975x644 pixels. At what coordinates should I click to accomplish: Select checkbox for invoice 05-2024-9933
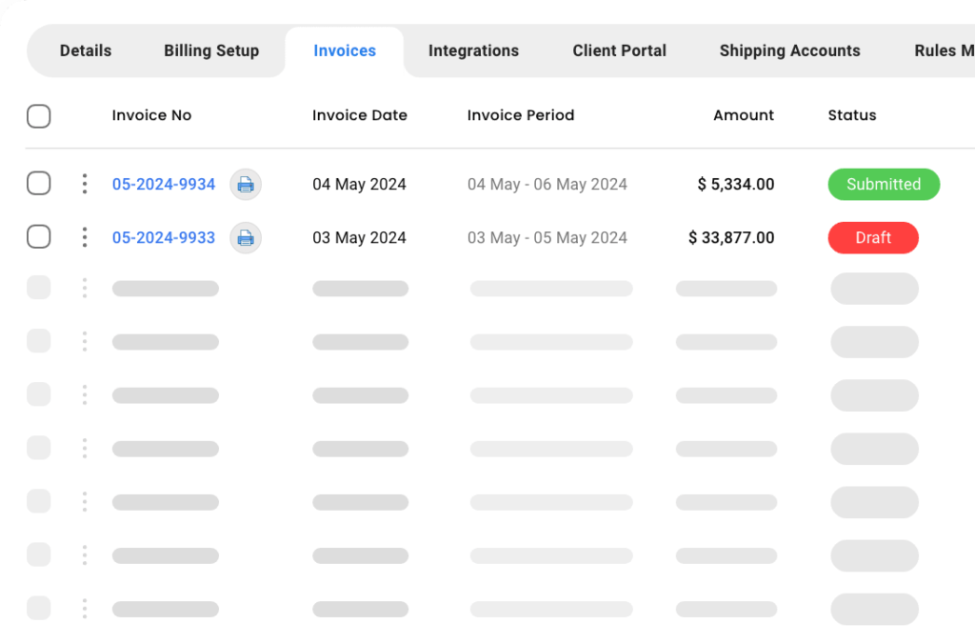click(x=38, y=237)
